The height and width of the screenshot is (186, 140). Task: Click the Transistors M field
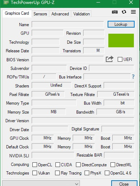click(94, 51)
